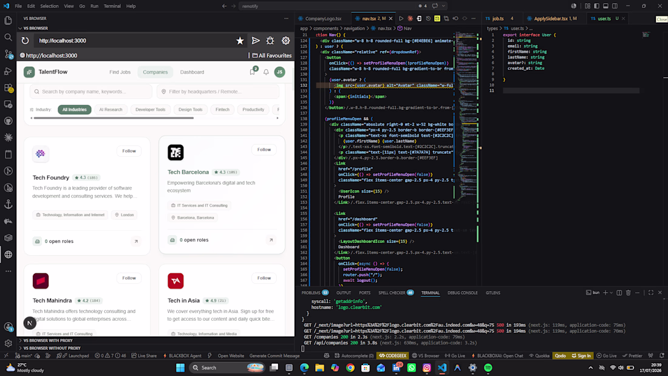This screenshot has height=376, width=668.
Task: Open Spotify from the taskbar
Action: click(488, 367)
